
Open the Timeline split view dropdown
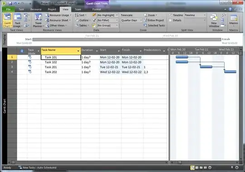point(205,15)
